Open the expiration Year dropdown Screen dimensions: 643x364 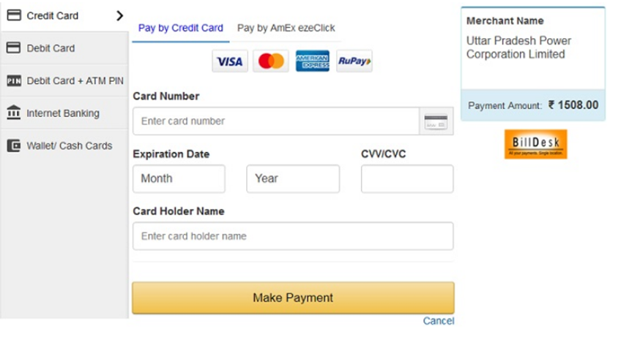(293, 179)
